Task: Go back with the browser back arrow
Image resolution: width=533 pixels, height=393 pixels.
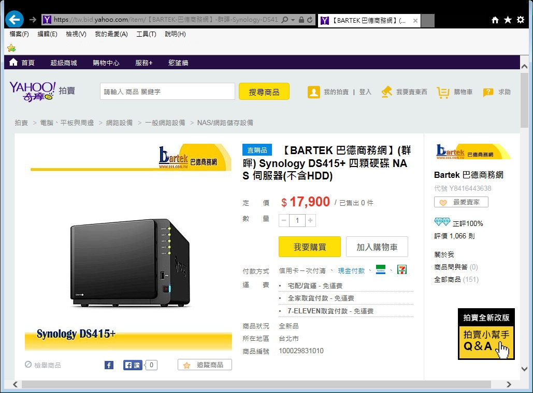Action: [15, 20]
